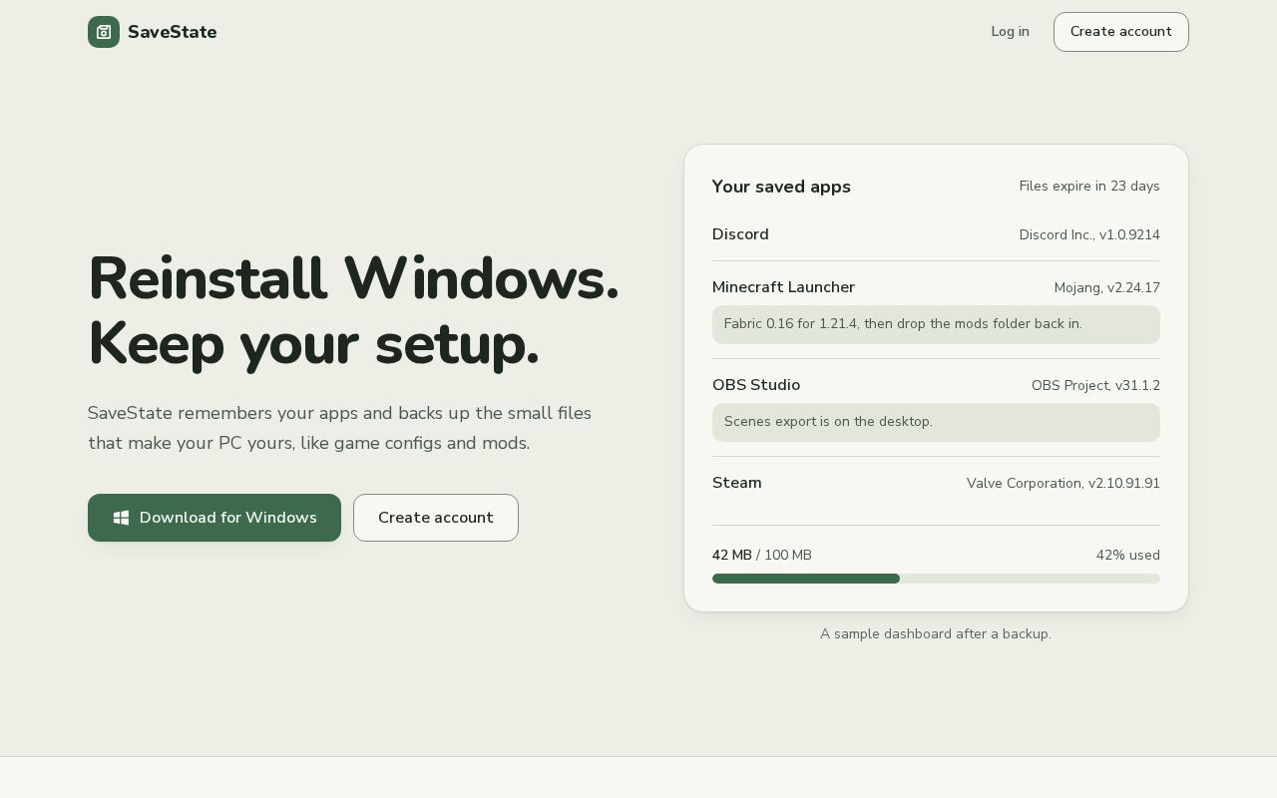Click "Files expire in 23 days" notice
Image resolution: width=1277 pixels, height=798 pixels.
[x=1089, y=187]
